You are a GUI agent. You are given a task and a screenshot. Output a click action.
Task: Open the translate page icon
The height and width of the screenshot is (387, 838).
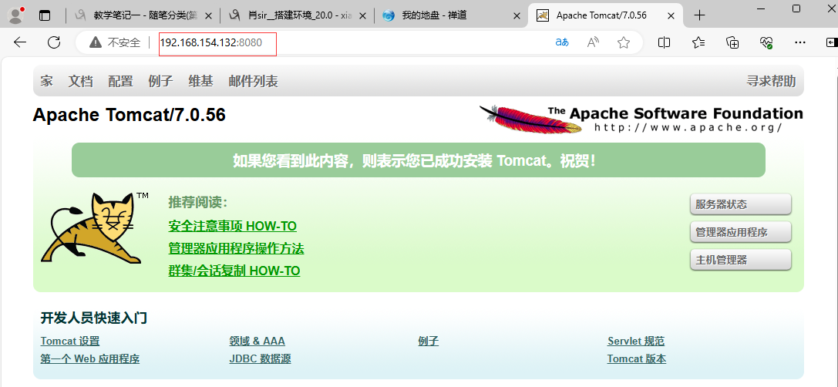click(562, 42)
